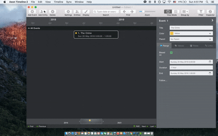Adjust the Zoom slider handle
This screenshot has width=218, height=136.
click(x=143, y=12)
